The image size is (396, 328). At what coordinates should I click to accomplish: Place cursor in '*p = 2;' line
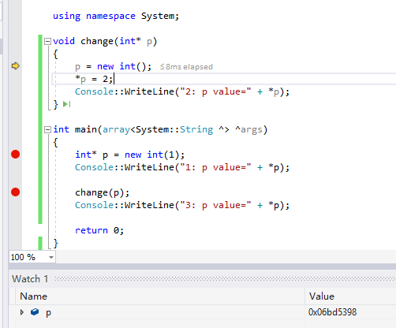[x=94, y=79]
